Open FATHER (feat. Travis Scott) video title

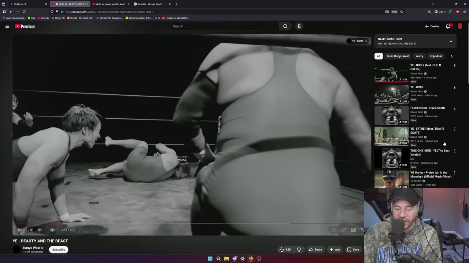pyautogui.click(x=427, y=108)
